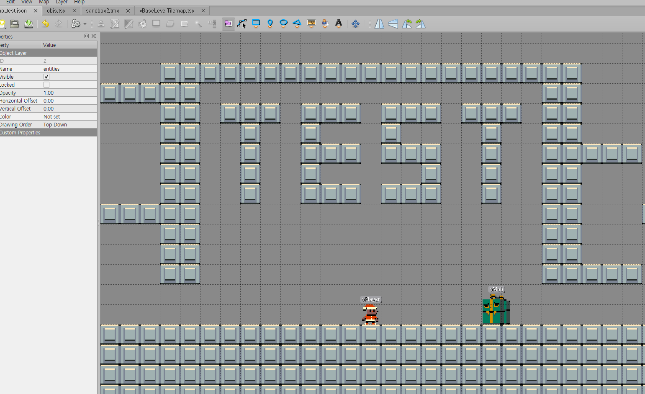The height and width of the screenshot is (394, 645).
Task: Edit the Horizontal Offset value
Action: tap(69, 101)
